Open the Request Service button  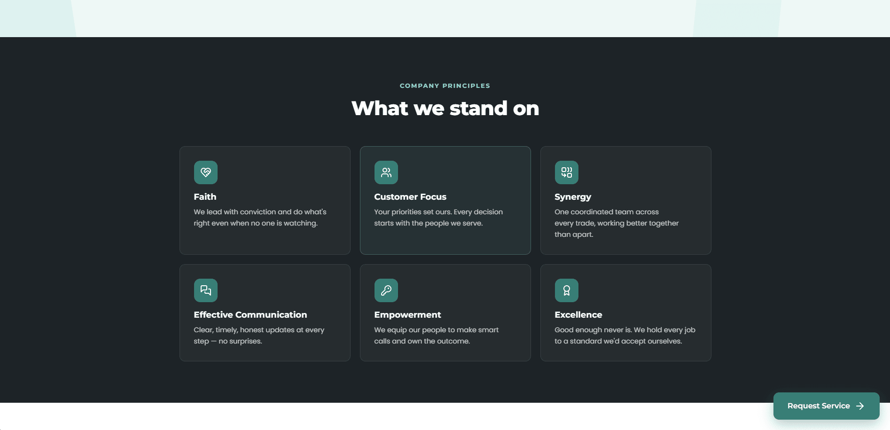(827, 406)
